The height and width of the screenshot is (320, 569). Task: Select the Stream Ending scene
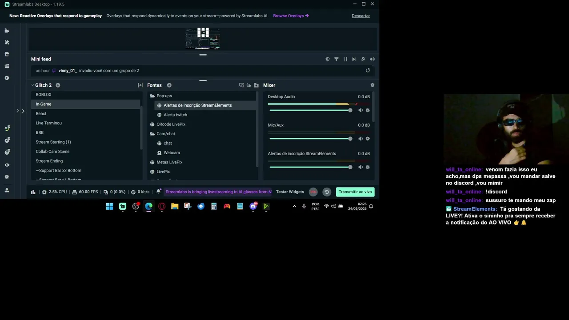[86, 161]
